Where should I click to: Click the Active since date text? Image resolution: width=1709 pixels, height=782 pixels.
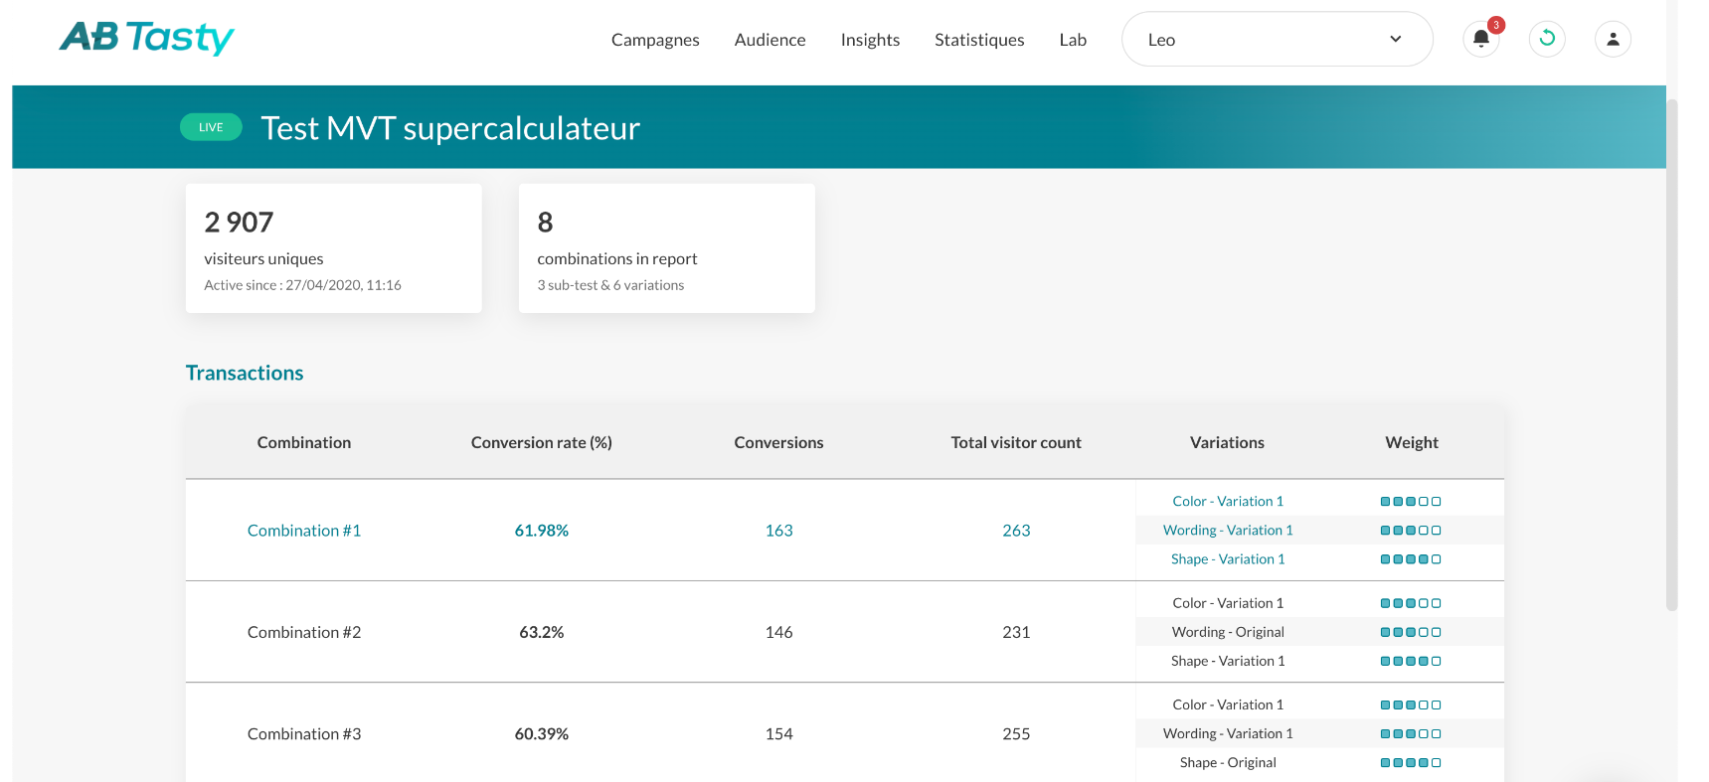click(x=302, y=285)
